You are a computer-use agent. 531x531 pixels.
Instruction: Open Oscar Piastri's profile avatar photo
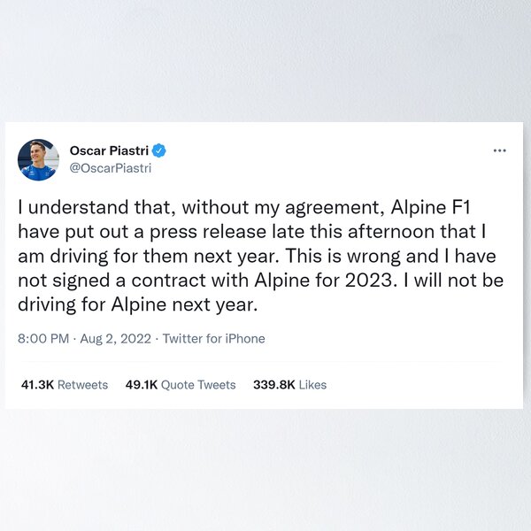coord(38,159)
